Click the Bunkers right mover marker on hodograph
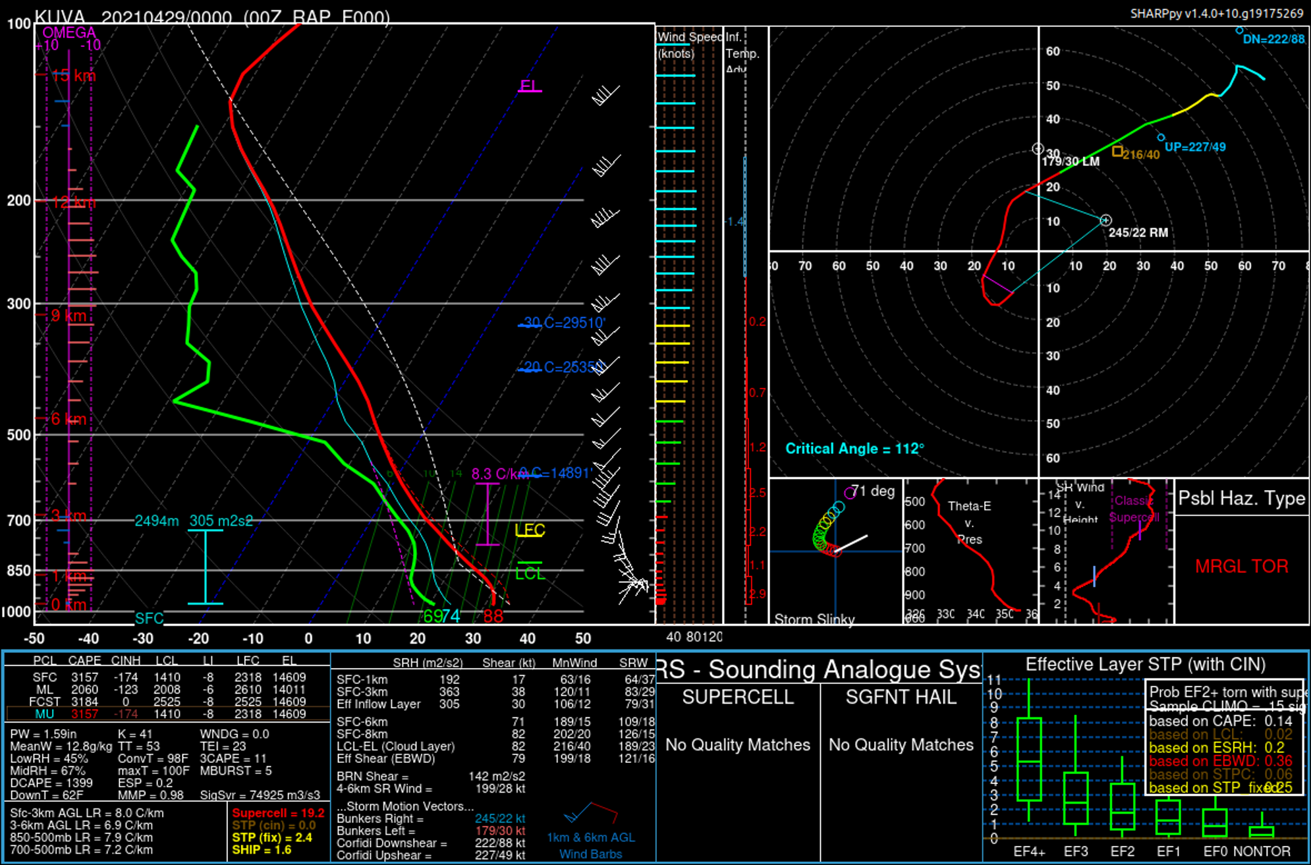The image size is (1311, 865). point(1105,221)
